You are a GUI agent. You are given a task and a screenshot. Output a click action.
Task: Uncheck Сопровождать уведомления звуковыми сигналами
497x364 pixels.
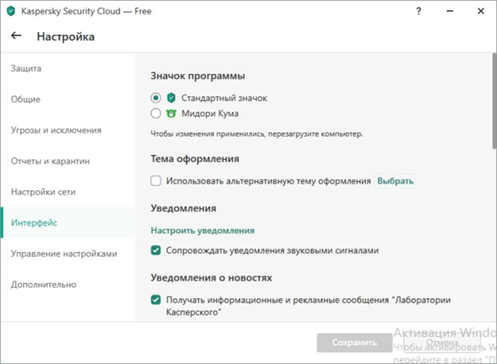coord(156,251)
